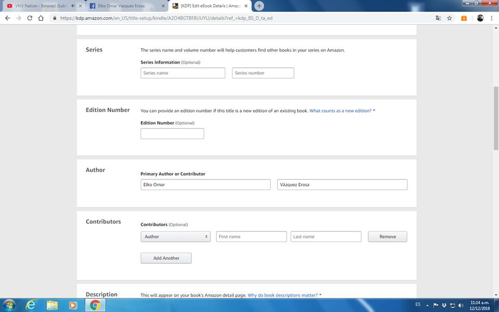Image resolution: width=499 pixels, height=312 pixels.
Task: Click the Remove contributor button
Action: [387, 237]
